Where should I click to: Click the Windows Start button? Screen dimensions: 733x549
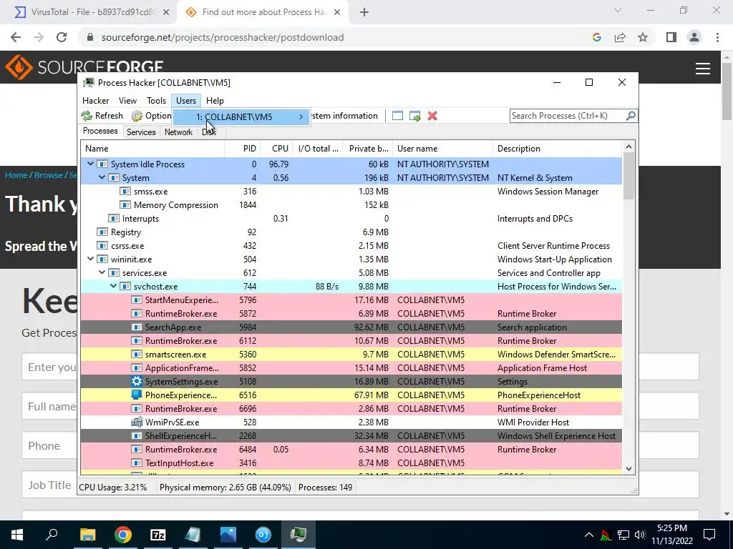pyautogui.click(x=17, y=535)
